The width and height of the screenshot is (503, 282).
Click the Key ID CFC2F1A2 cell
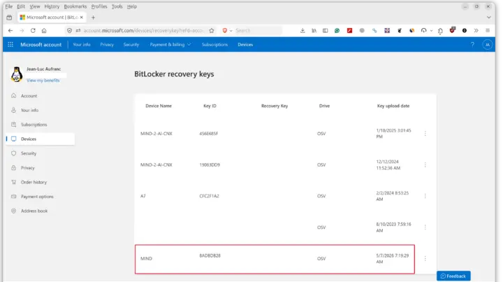(x=209, y=196)
